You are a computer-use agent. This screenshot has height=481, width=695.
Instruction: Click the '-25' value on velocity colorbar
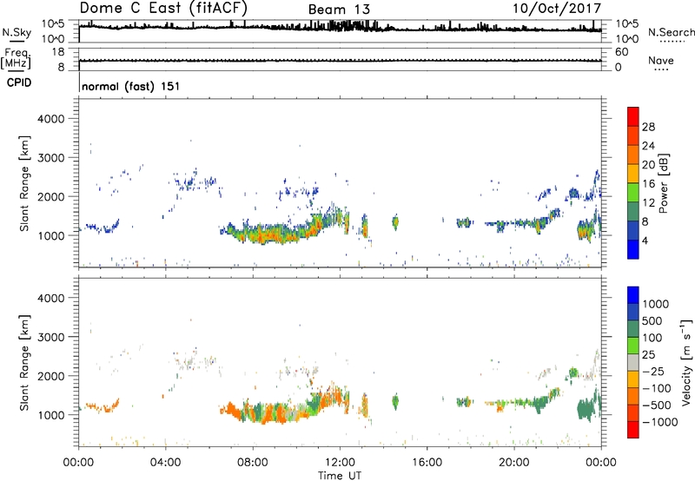[x=653, y=372]
